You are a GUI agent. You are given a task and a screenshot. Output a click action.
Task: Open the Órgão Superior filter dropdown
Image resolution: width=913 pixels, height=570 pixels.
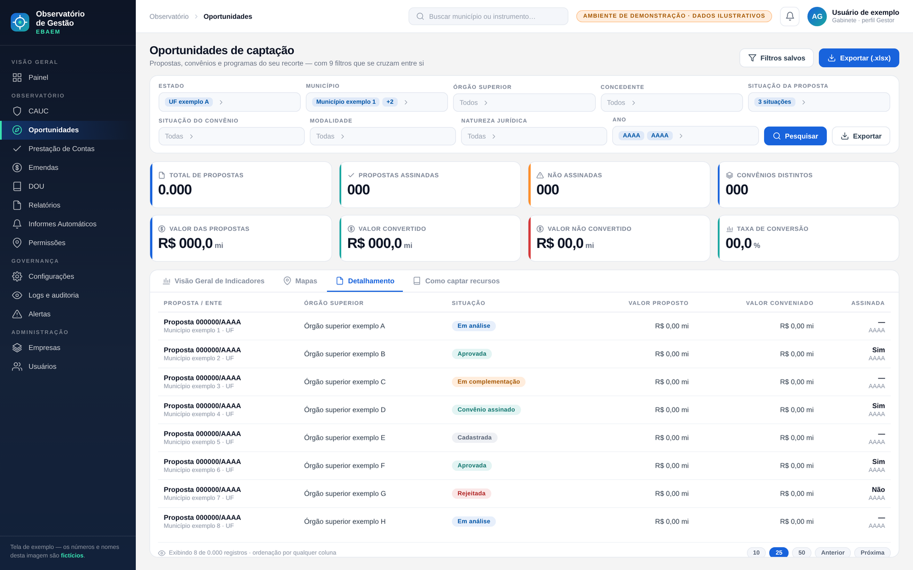click(x=524, y=103)
